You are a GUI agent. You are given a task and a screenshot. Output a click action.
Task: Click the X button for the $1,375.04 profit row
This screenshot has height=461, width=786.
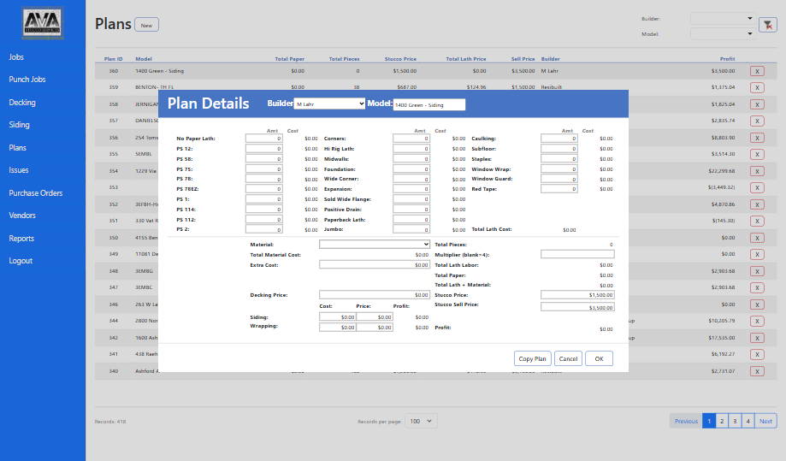tap(757, 87)
